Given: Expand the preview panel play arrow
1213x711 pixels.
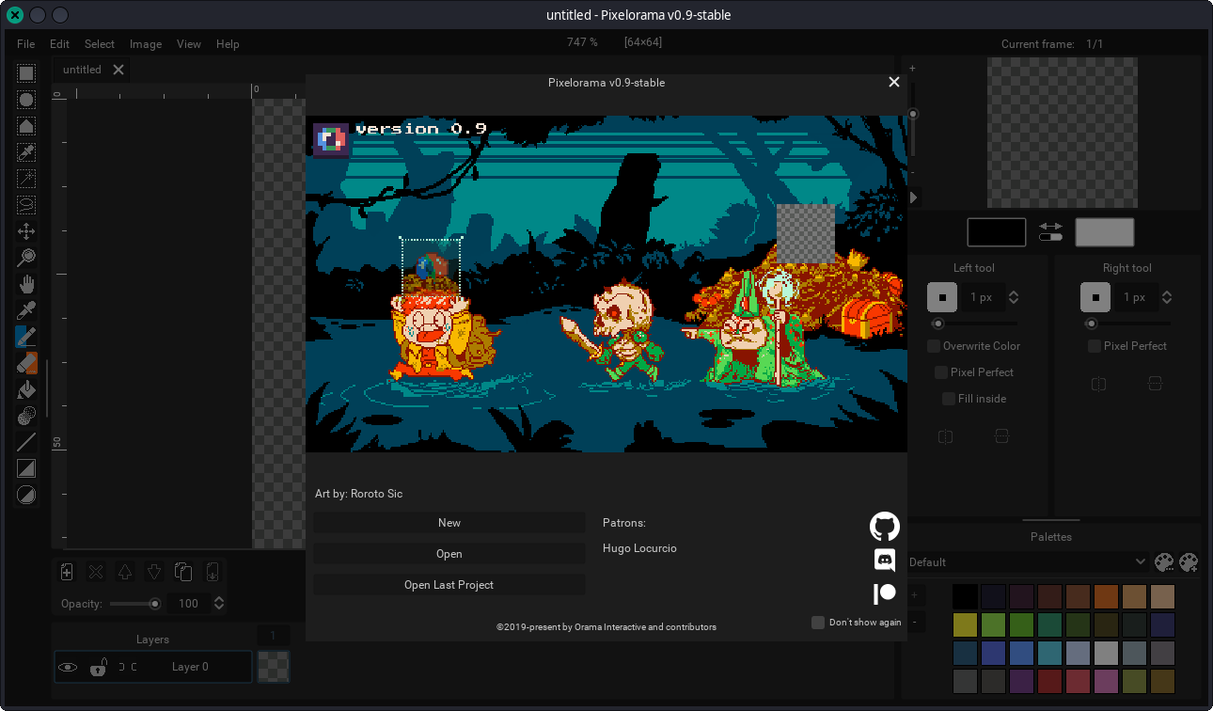Looking at the screenshot, I should [914, 197].
